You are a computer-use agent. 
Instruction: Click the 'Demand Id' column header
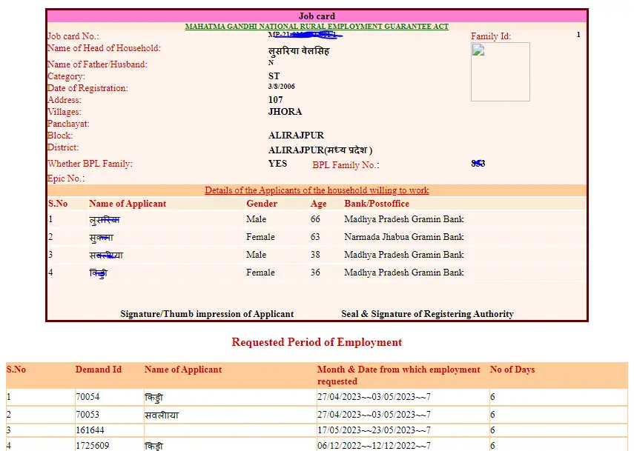[99, 370]
